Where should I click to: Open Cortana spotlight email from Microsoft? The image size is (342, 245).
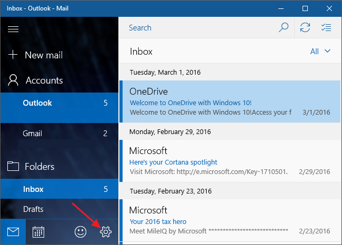click(230, 161)
